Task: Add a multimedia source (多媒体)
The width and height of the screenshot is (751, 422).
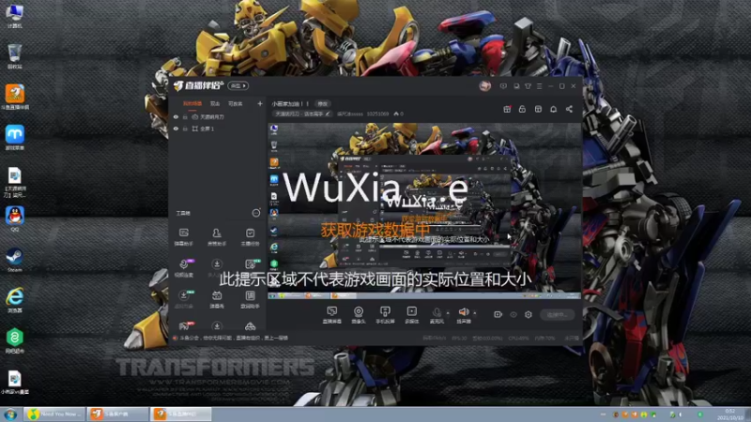Action: tap(411, 315)
